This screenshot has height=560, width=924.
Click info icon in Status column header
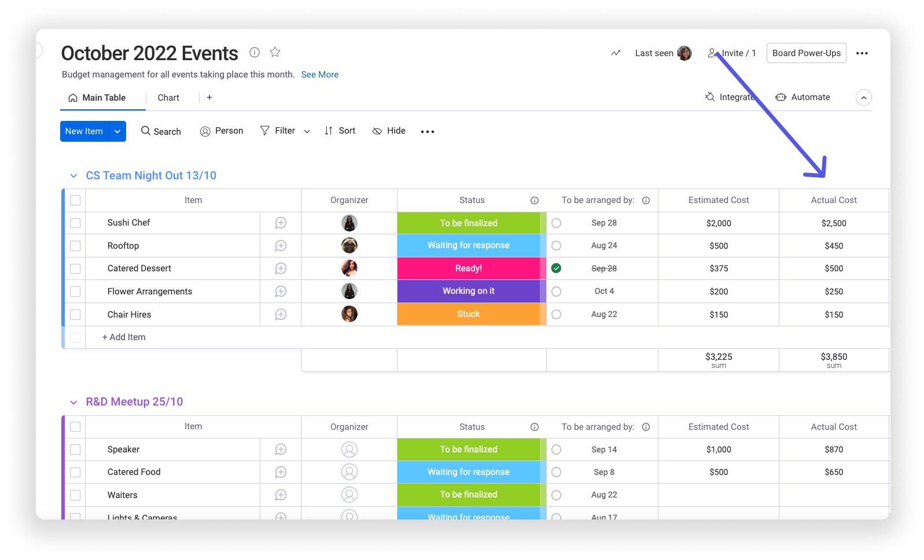click(x=535, y=200)
